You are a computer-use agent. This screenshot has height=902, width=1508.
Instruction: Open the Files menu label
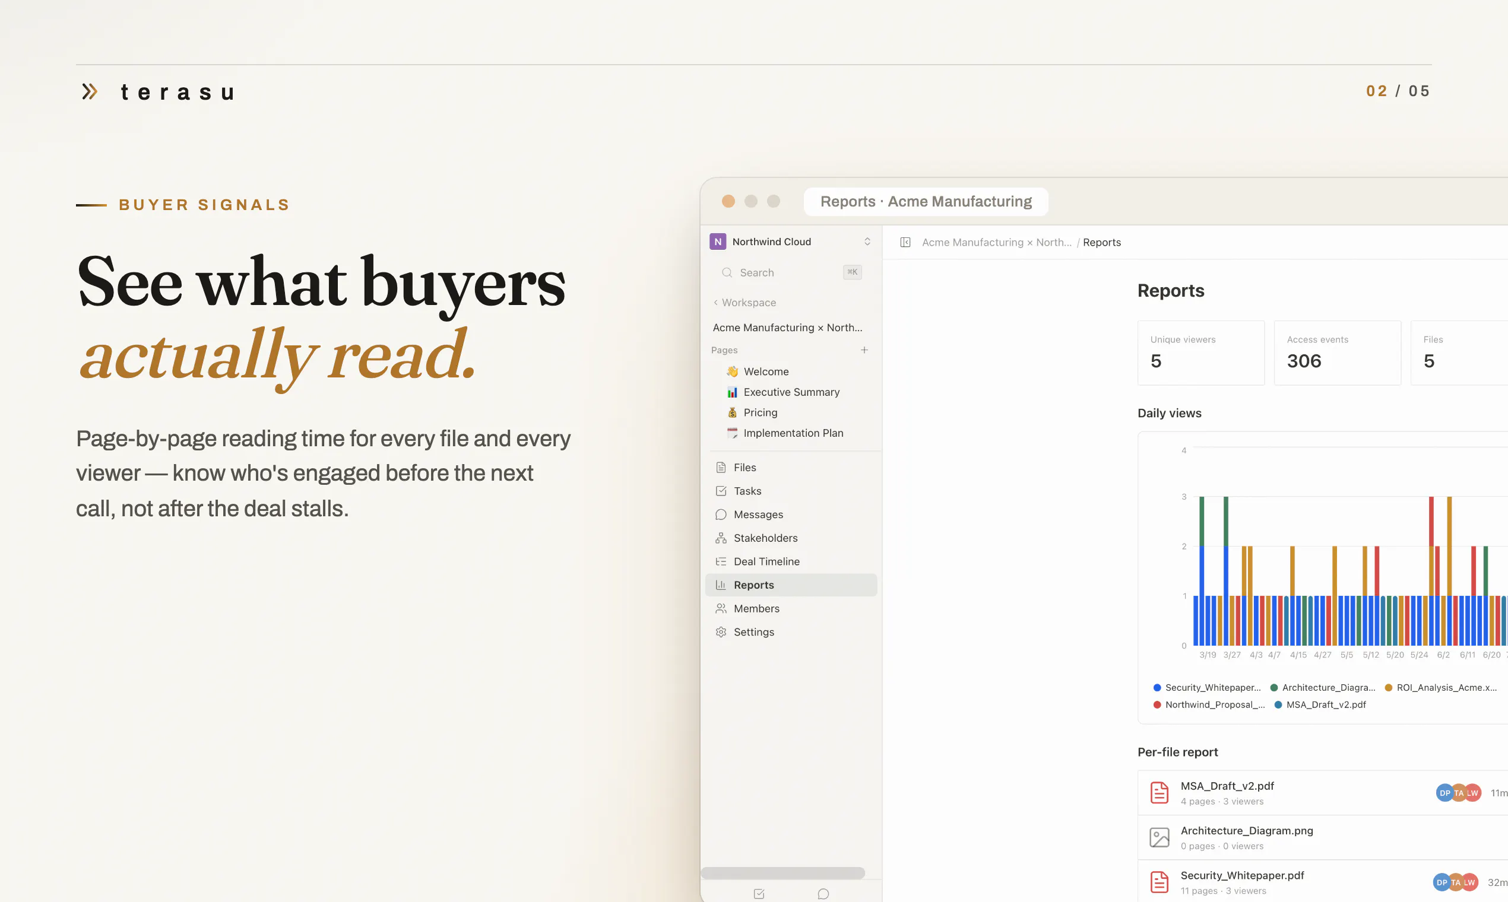[745, 468]
